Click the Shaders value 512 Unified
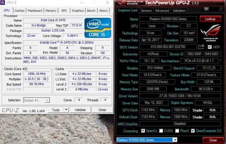 155,68
